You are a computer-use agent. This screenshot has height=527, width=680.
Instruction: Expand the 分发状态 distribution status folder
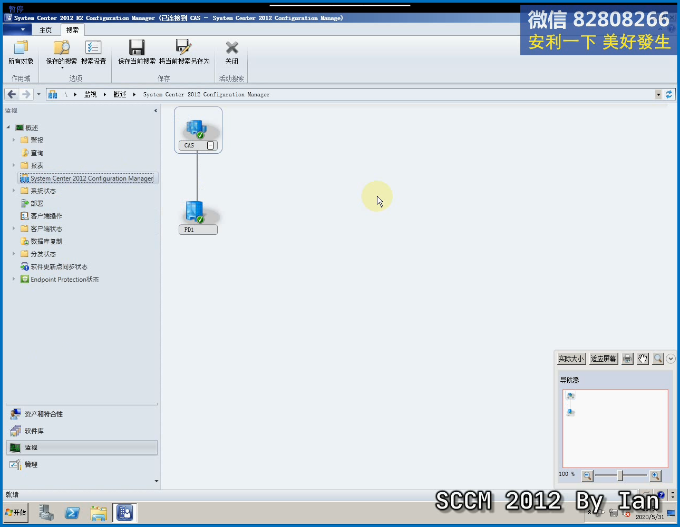coord(14,254)
